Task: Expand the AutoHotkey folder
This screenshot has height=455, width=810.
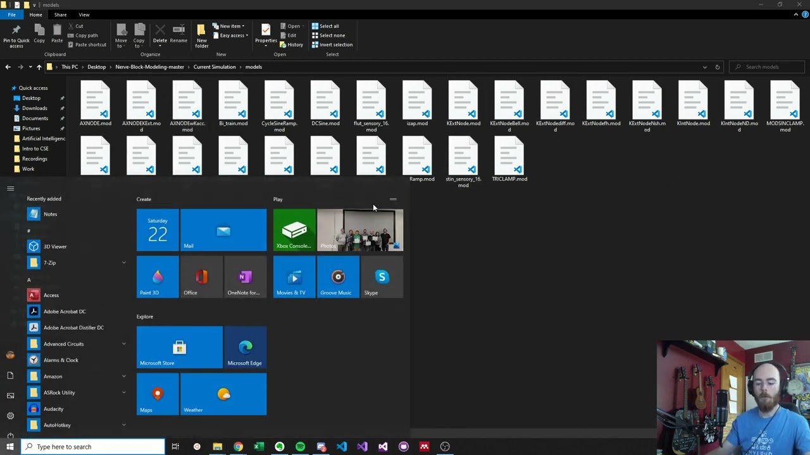Action: (77, 425)
